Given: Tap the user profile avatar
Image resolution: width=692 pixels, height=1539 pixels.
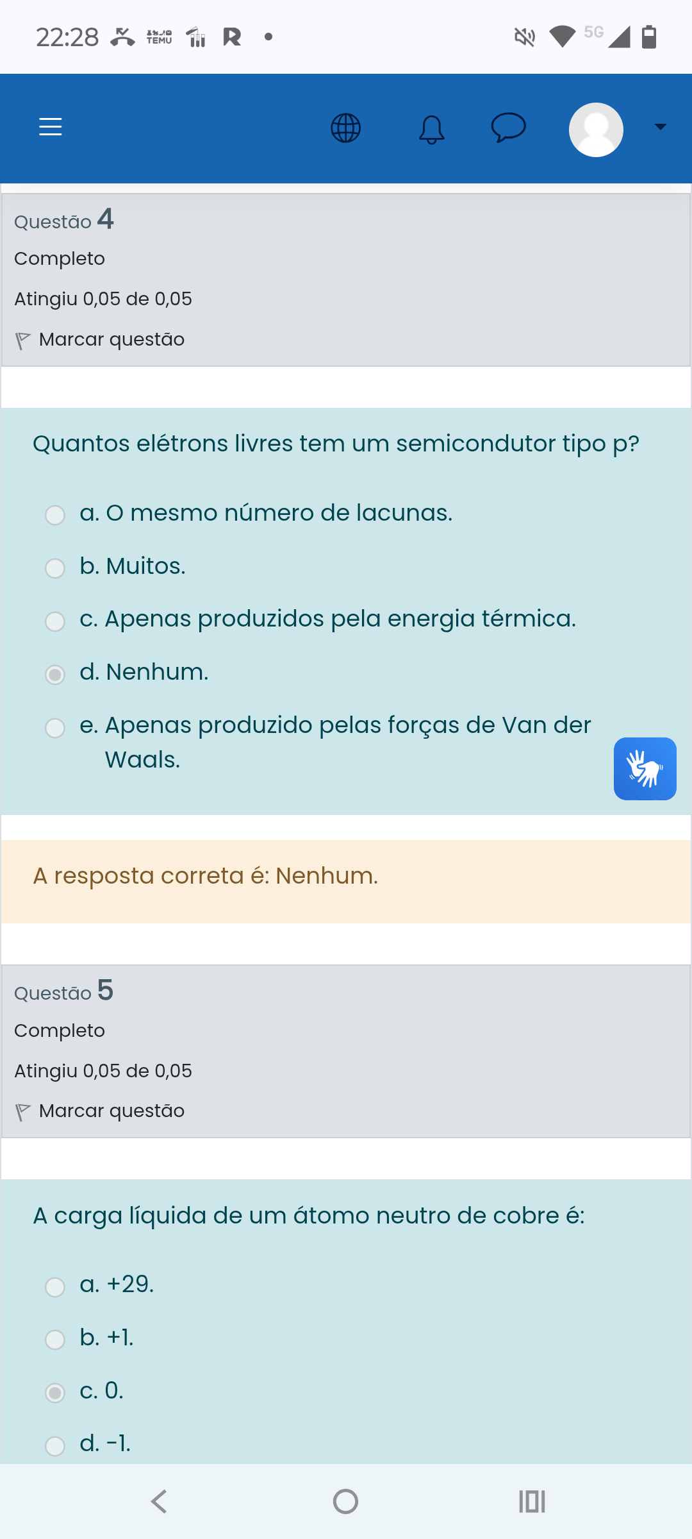Looking at the screenshot, I should point(596,130).
